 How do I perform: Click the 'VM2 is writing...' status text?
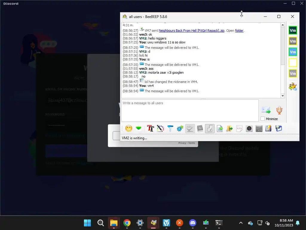[134, 138]
